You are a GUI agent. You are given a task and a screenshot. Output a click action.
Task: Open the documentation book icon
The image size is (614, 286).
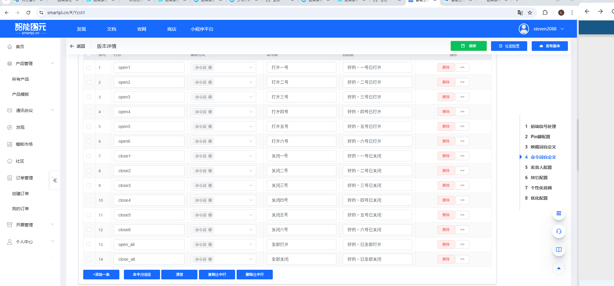pos(559,250)
